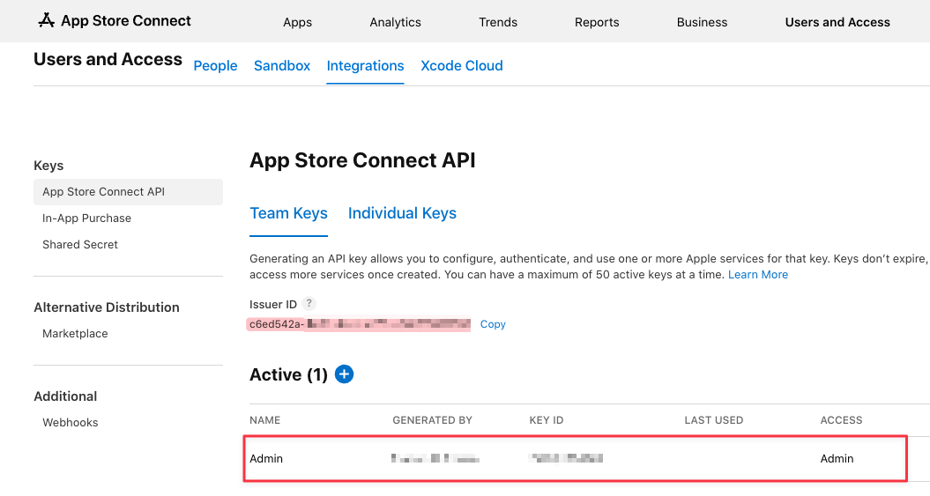Viewport: 930px width, 496px height.
Task: Click the Issuer ID help question mark
Action: tap(309, 304)
